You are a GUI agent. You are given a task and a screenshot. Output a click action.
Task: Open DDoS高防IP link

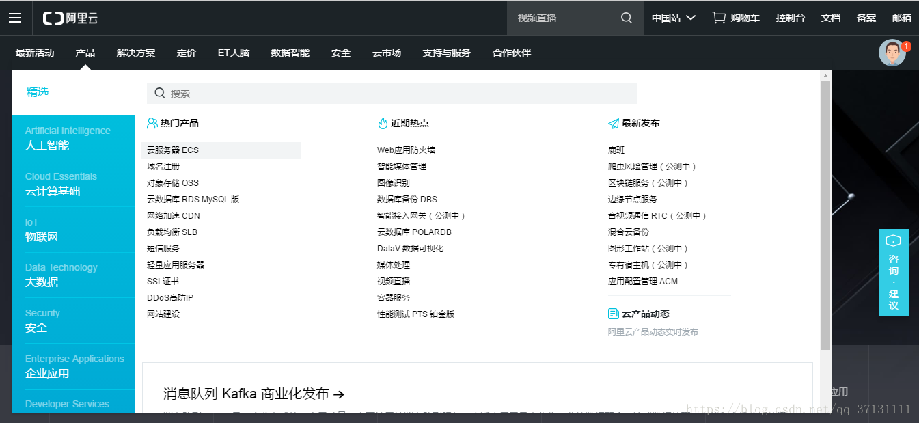pyautogui.click(x=170, y=298)
